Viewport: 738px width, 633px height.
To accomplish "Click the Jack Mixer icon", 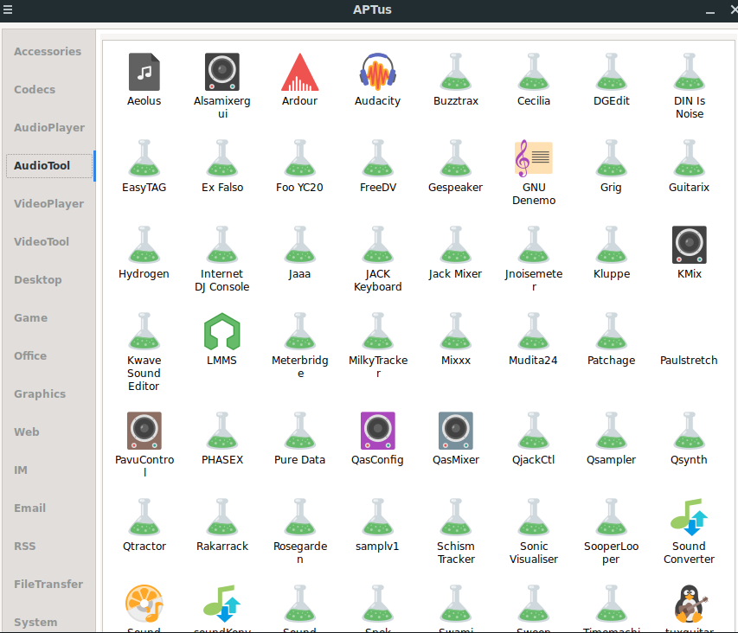I will pyautogui.click(x=456, y=245).
